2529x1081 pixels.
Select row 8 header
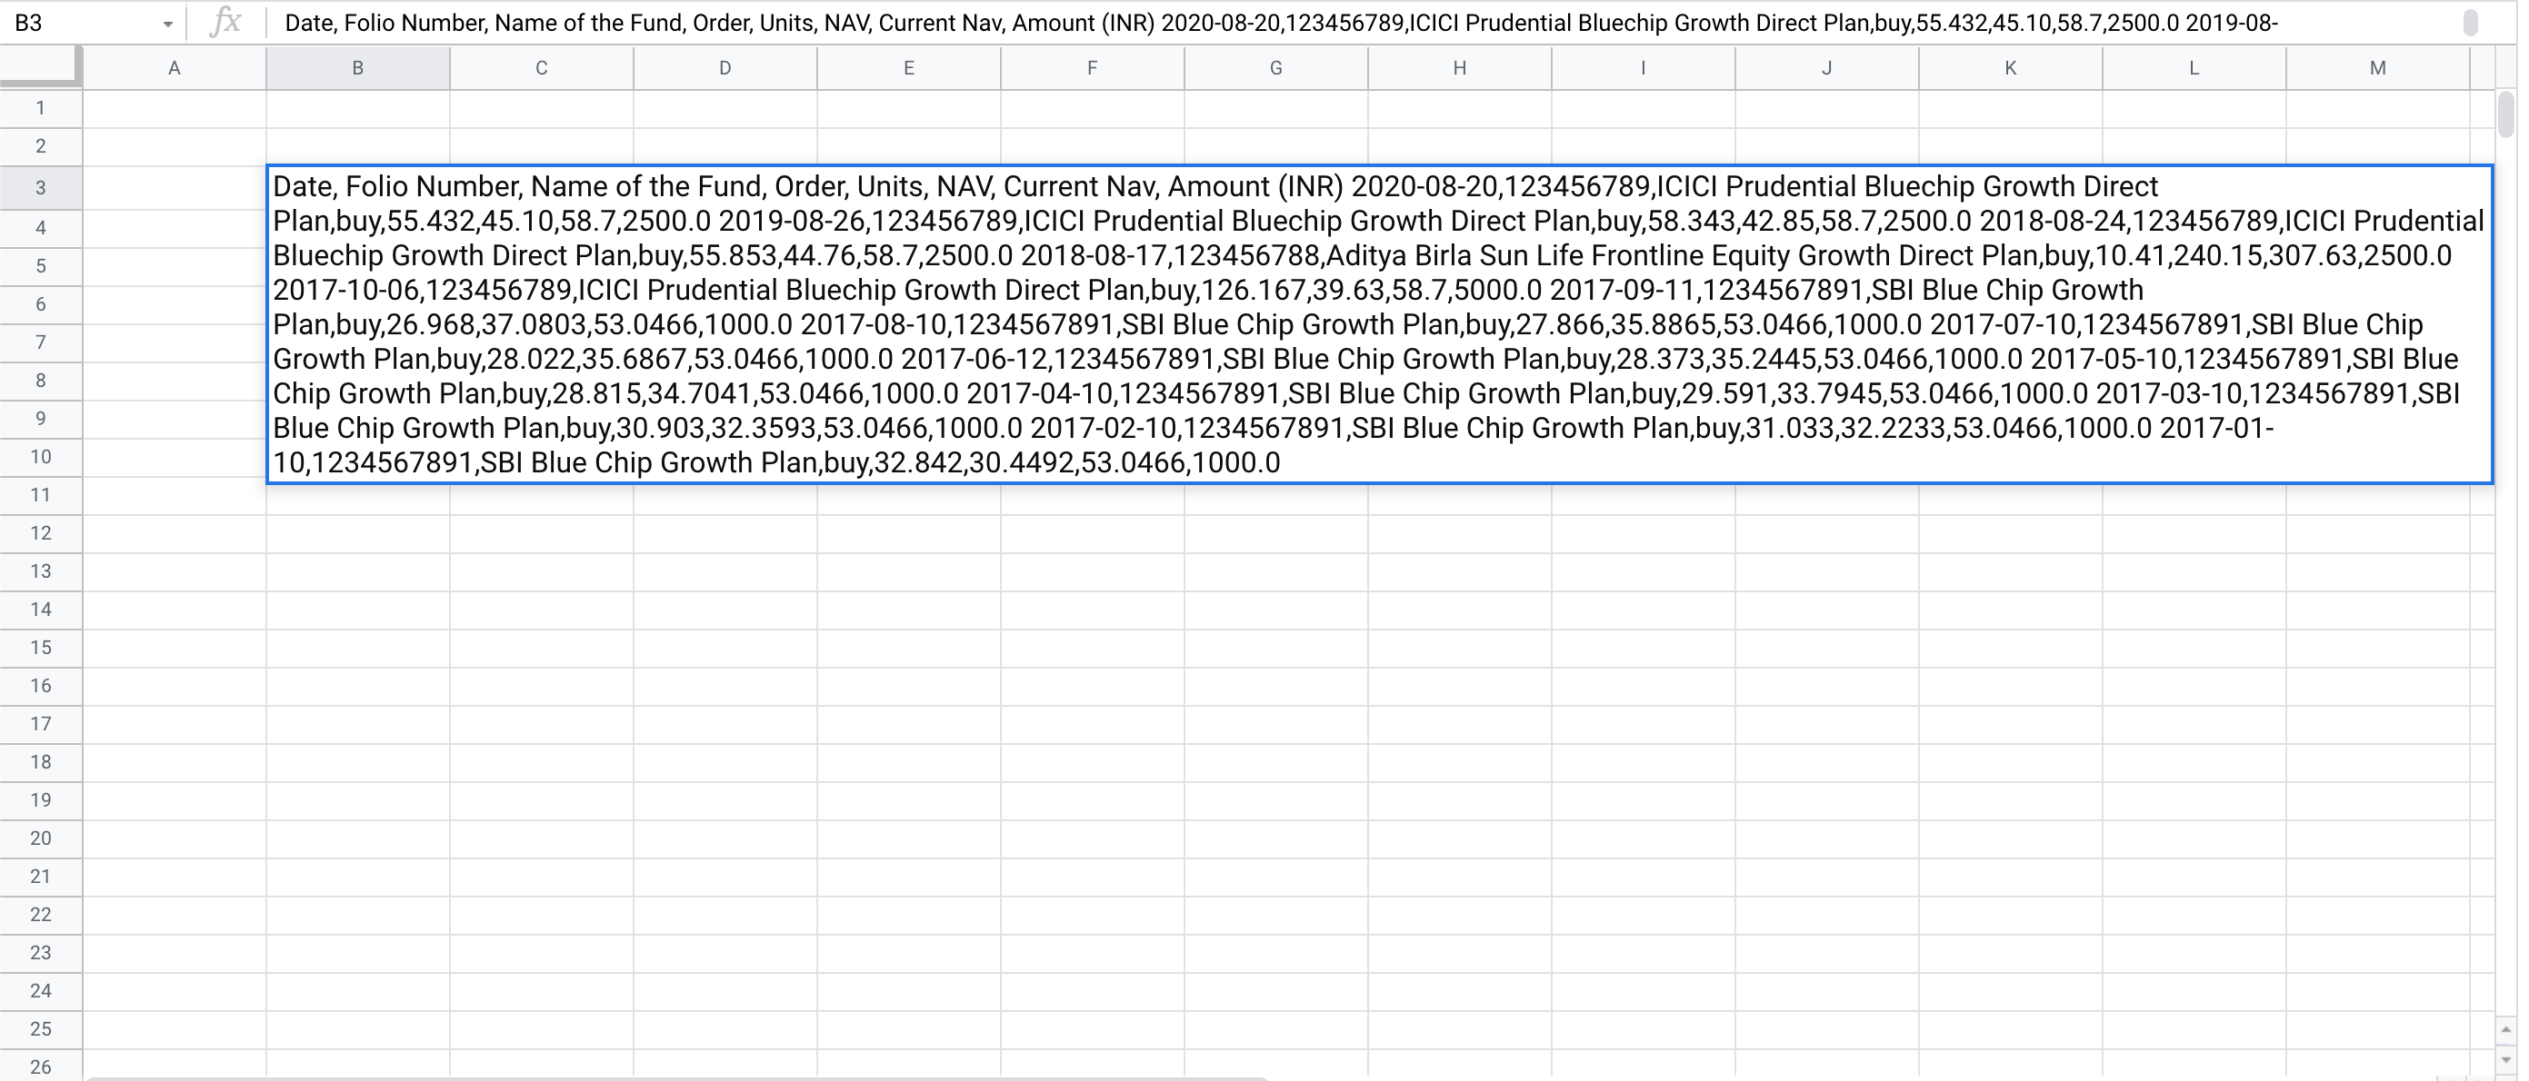40,381
